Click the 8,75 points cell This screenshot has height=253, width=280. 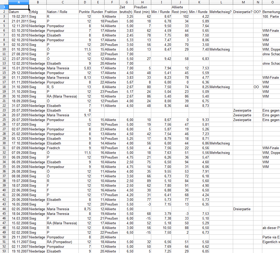point(85,209)
